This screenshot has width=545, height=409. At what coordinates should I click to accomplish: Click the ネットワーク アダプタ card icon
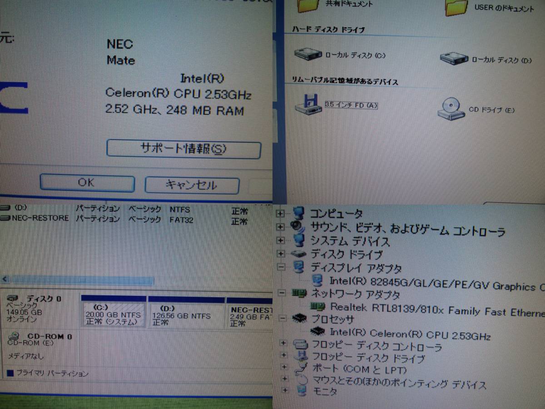(299, 294)
